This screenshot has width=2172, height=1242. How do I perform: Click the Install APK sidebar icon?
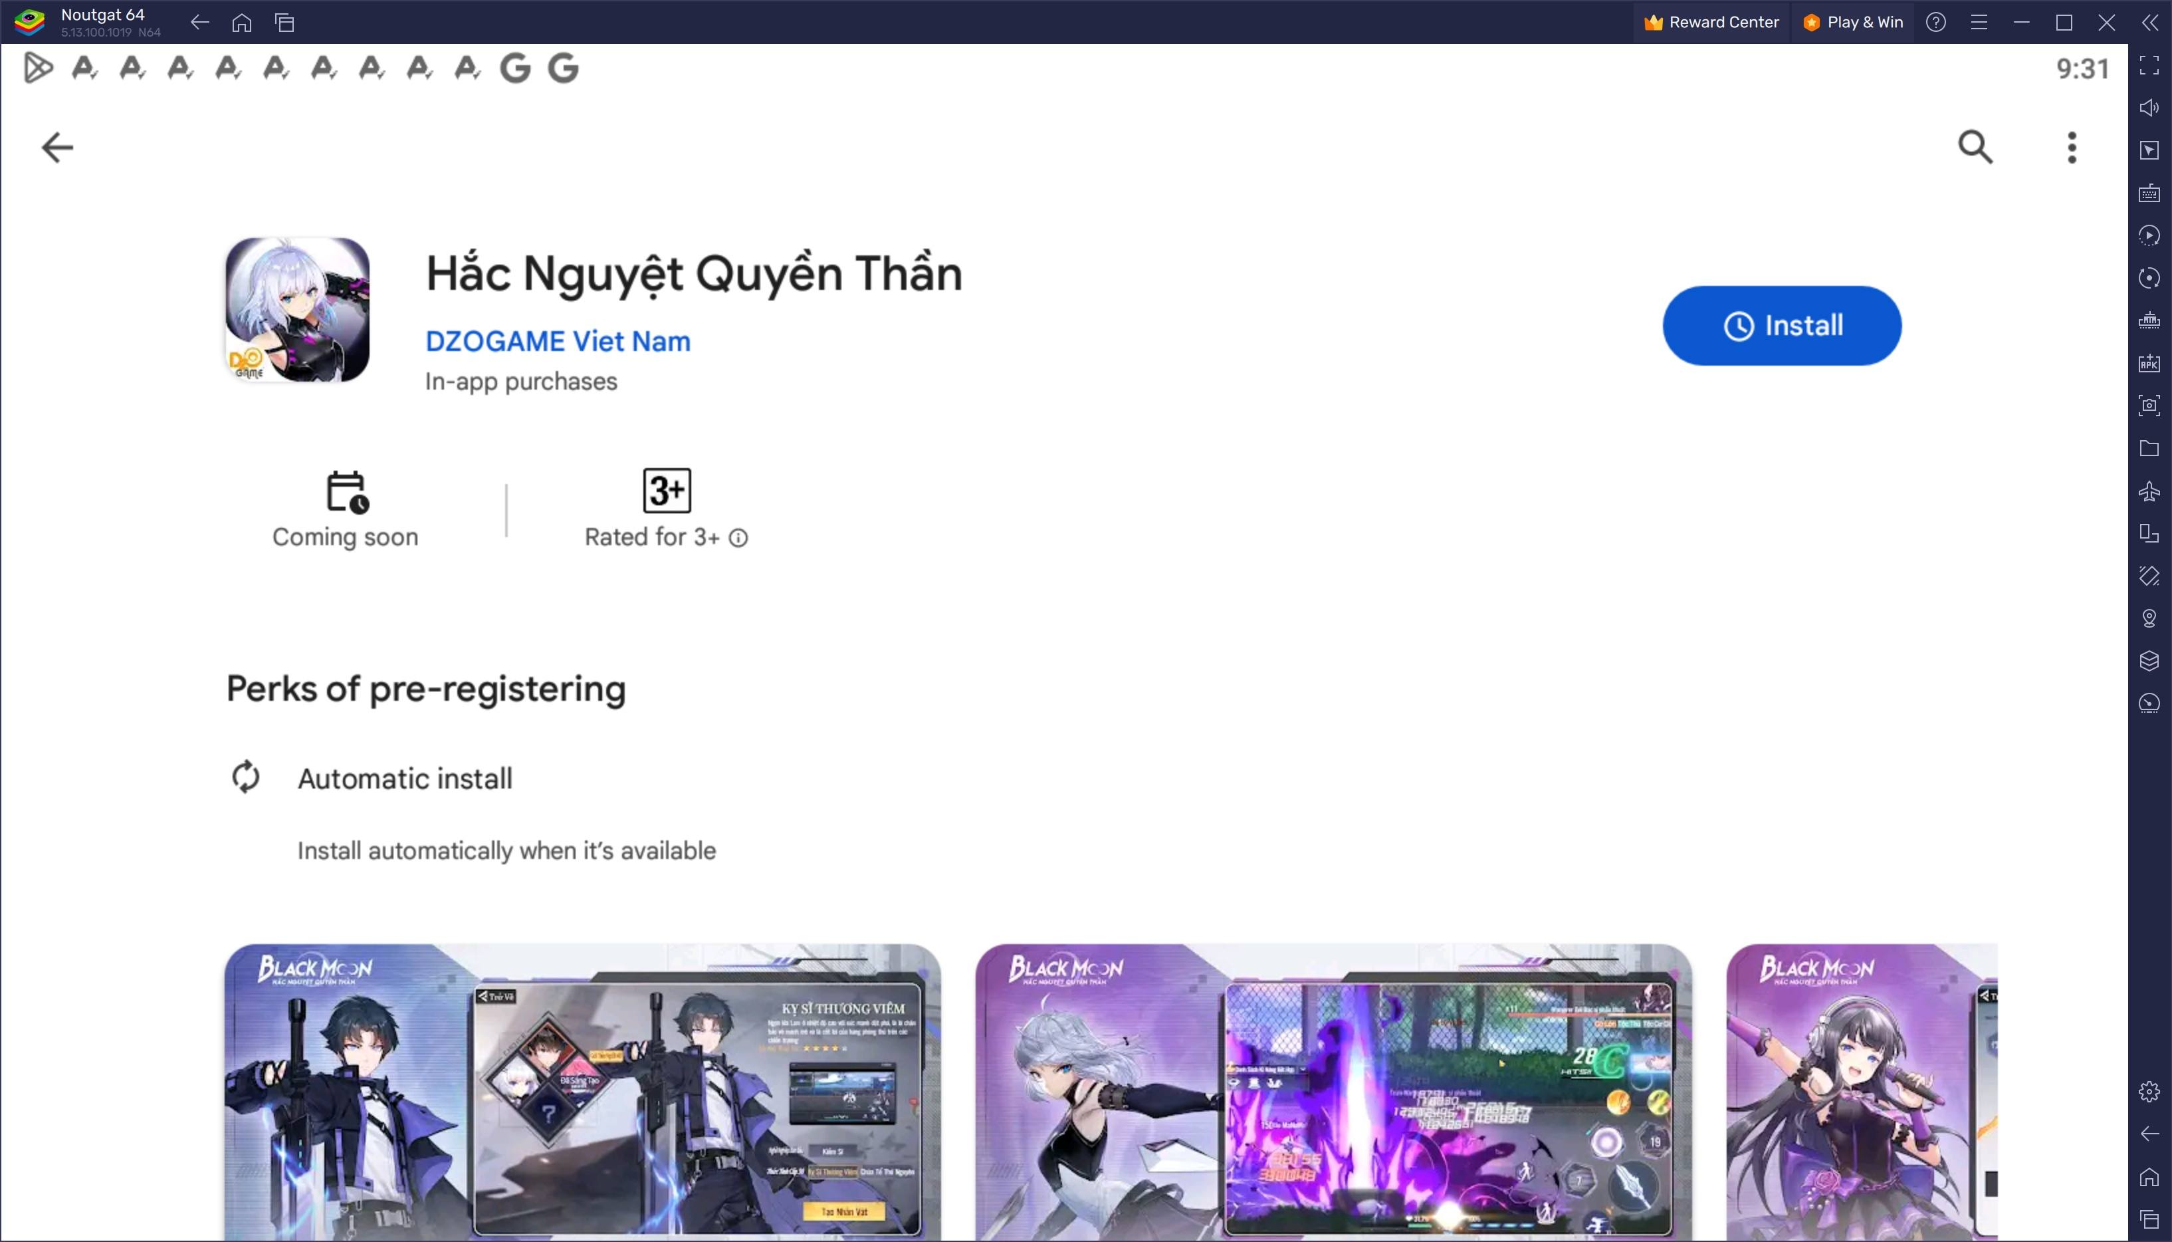pos(2149,364)
